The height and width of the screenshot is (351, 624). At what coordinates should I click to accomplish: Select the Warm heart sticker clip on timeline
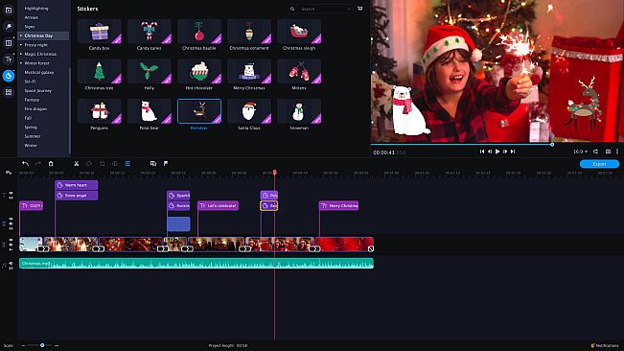click(x=77, y=185)
